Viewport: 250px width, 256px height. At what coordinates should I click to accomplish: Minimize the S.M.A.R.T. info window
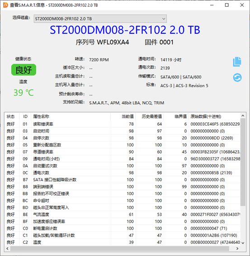[x=212, y=5]
